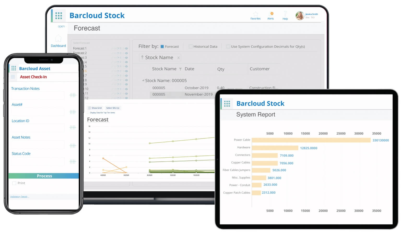The width and height of the screenshot is (401, 233).
Task: Expand sidebar using the open link
Action: [x=61, y=26]
